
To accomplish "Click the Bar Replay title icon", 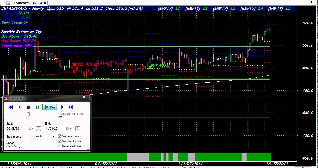I will click(6, 98).
